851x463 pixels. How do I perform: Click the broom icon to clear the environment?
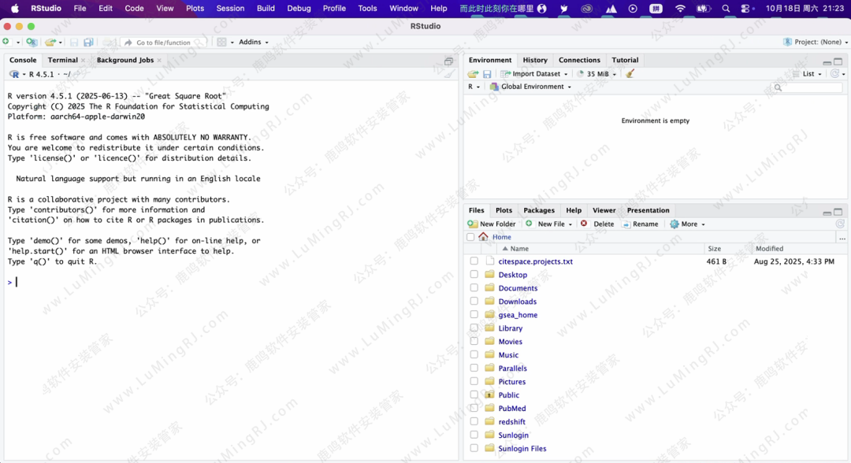(630, 74)
